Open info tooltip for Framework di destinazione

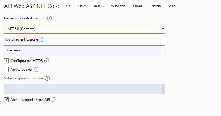tap(49, 18)
